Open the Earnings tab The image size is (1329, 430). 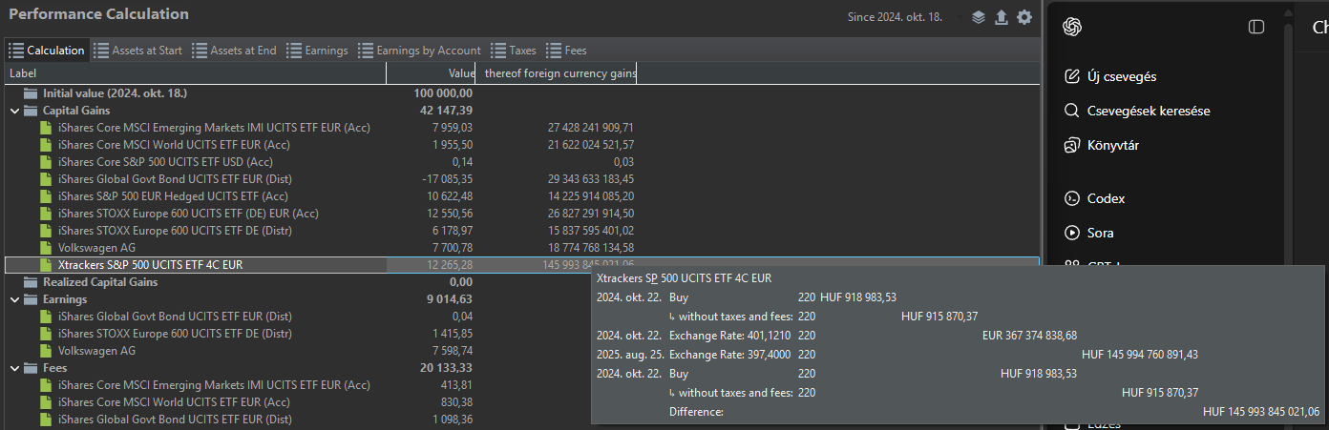click(317, 51)
